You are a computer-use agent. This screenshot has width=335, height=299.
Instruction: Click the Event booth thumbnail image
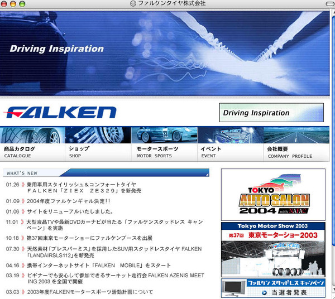pos(231,136)
